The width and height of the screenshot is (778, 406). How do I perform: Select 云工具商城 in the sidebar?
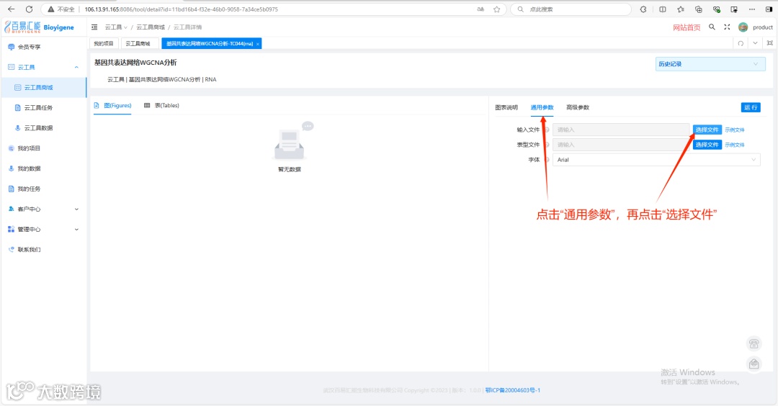pos(44,88)
